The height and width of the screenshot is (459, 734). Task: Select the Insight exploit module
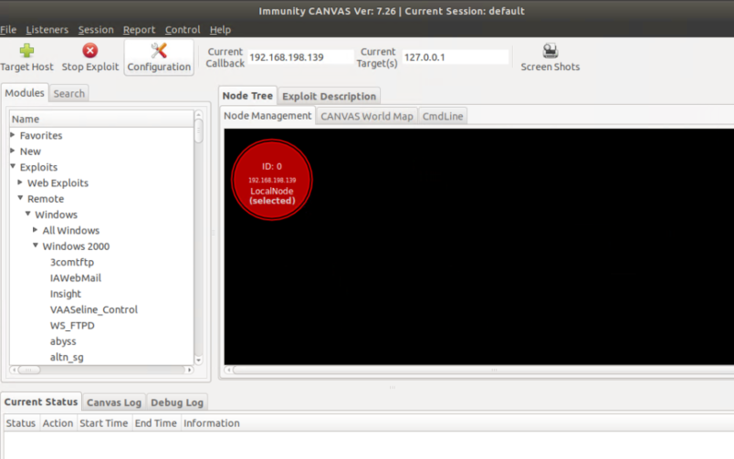pyautogui.click(x=66, y=294)
